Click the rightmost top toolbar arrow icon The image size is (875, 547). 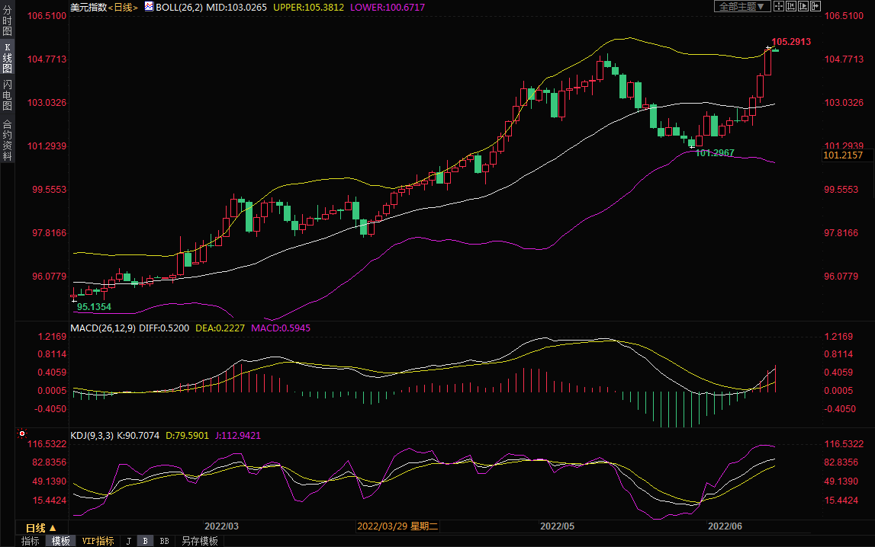coord(815,6)
